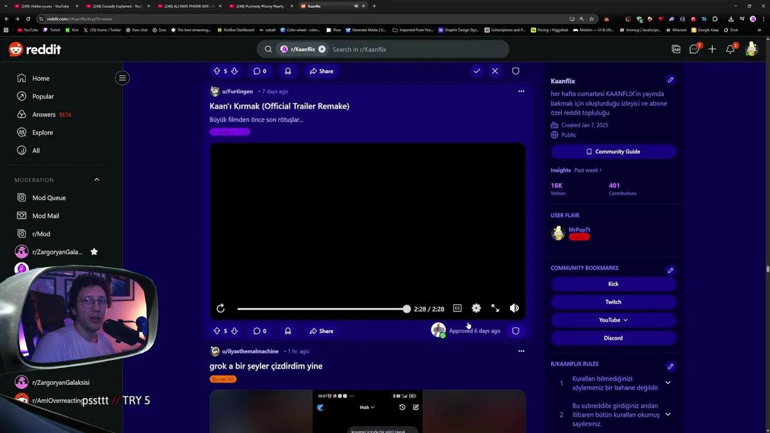Click the Create post plus icon
The width and height of the screenshot is (770, 433).
click(x=712, y=49)
